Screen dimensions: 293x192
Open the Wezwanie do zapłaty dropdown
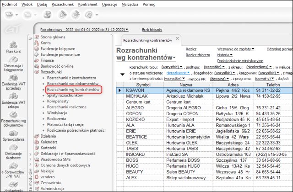tap(236, 48)
